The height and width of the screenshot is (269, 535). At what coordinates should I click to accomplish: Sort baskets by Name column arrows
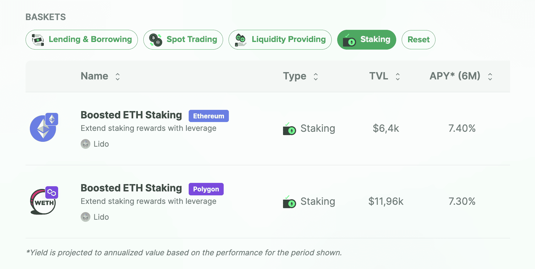pyautogui.click(x=117, y=77)
